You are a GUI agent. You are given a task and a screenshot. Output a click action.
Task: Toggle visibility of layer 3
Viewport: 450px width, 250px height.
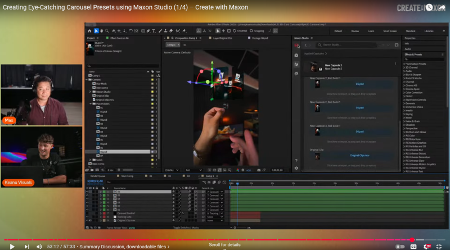(x=87, y=199)
